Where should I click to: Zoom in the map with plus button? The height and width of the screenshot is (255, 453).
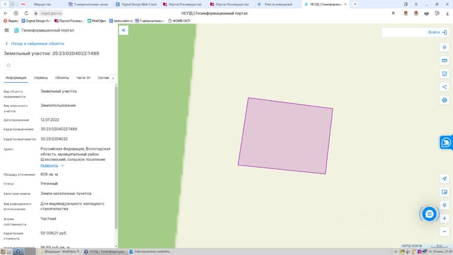(x=445, y=219)
